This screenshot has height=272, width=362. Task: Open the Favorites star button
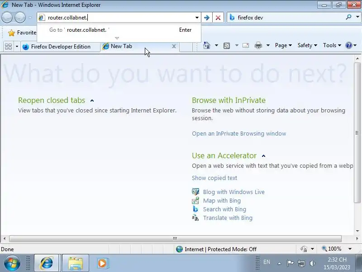(22, 33)
